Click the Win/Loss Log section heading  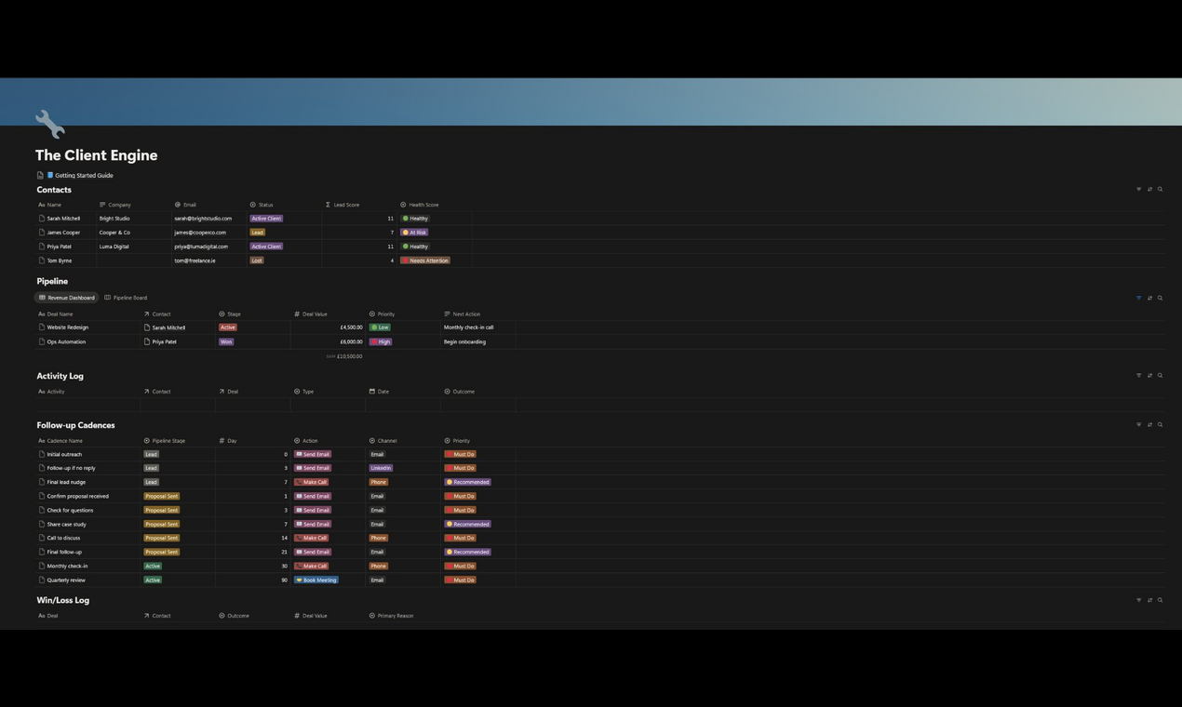(x=62, y=600)
